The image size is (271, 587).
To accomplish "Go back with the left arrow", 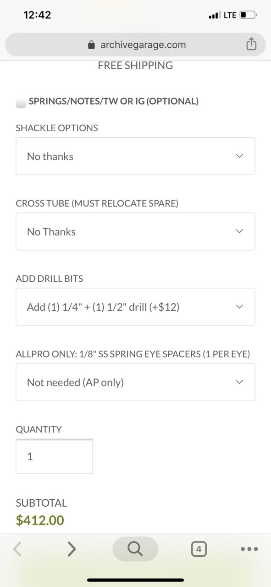I will point(17,549).
